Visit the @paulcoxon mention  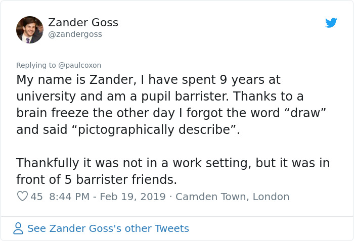coord(80,65)
